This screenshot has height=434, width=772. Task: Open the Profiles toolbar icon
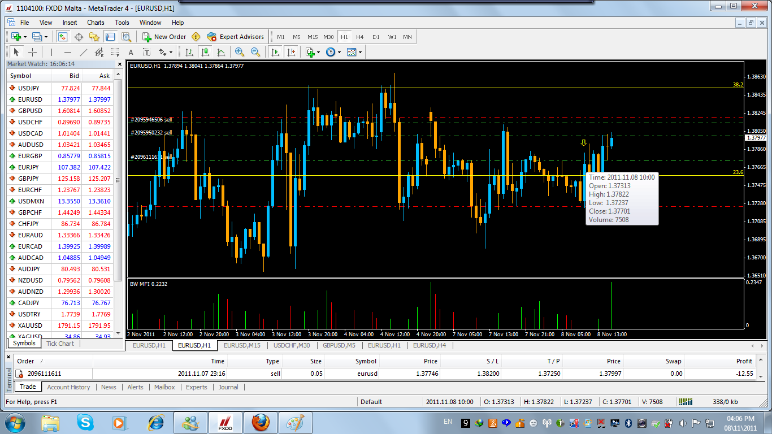point(37,37)
